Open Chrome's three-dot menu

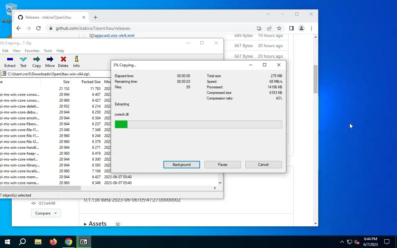click(x=311, y=28)
